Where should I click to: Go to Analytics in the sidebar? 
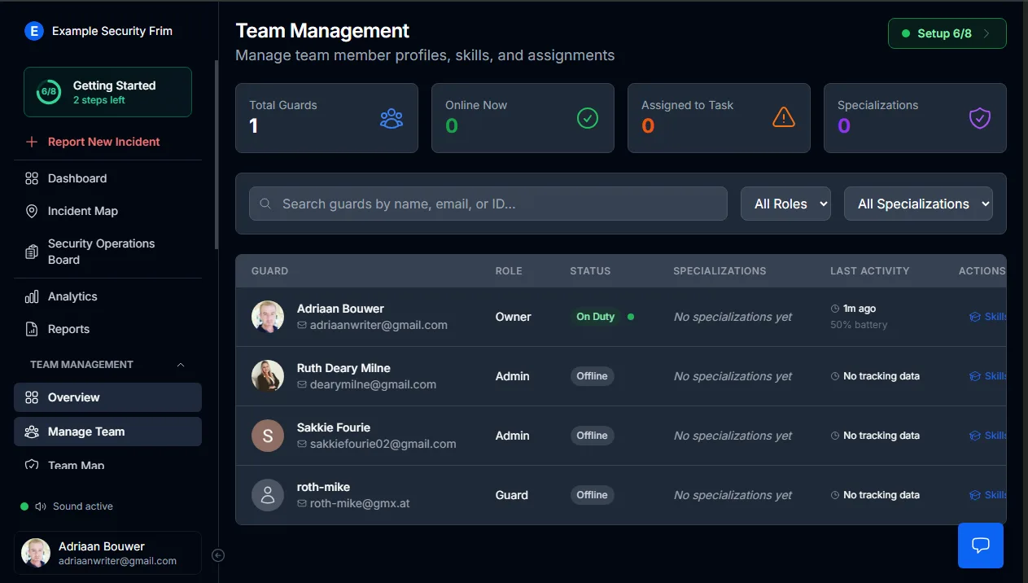click(x=72, y=296)
